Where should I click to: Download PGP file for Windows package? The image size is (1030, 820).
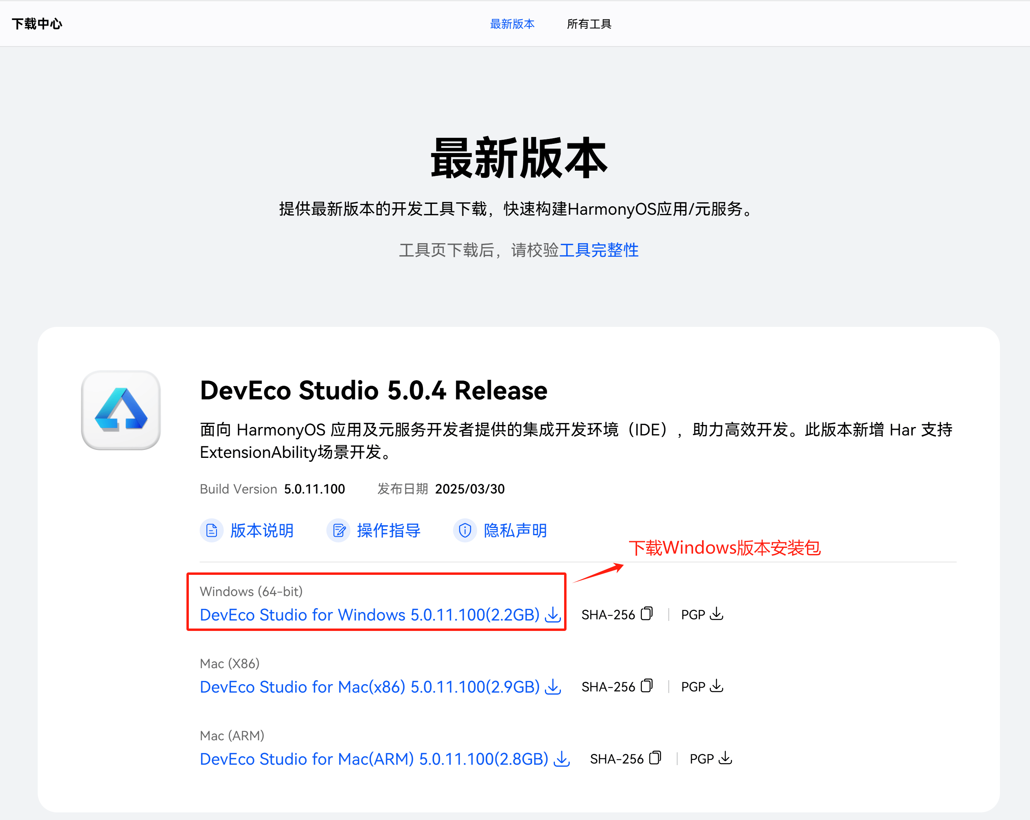(x=716, y=614)
